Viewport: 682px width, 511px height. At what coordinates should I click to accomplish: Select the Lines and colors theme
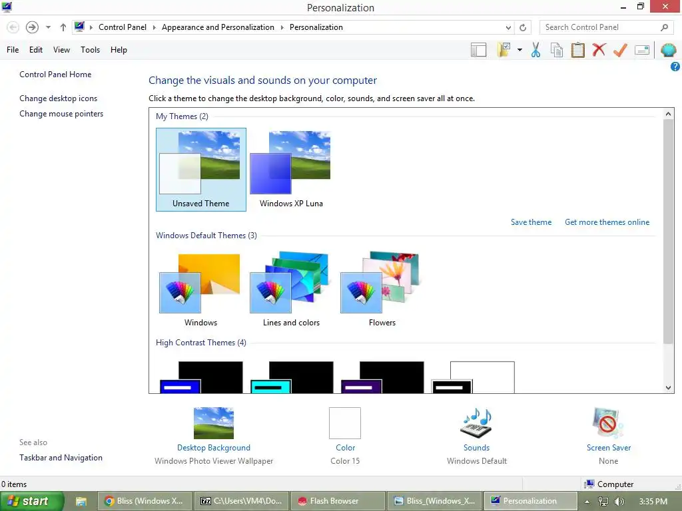pos(291,289)
